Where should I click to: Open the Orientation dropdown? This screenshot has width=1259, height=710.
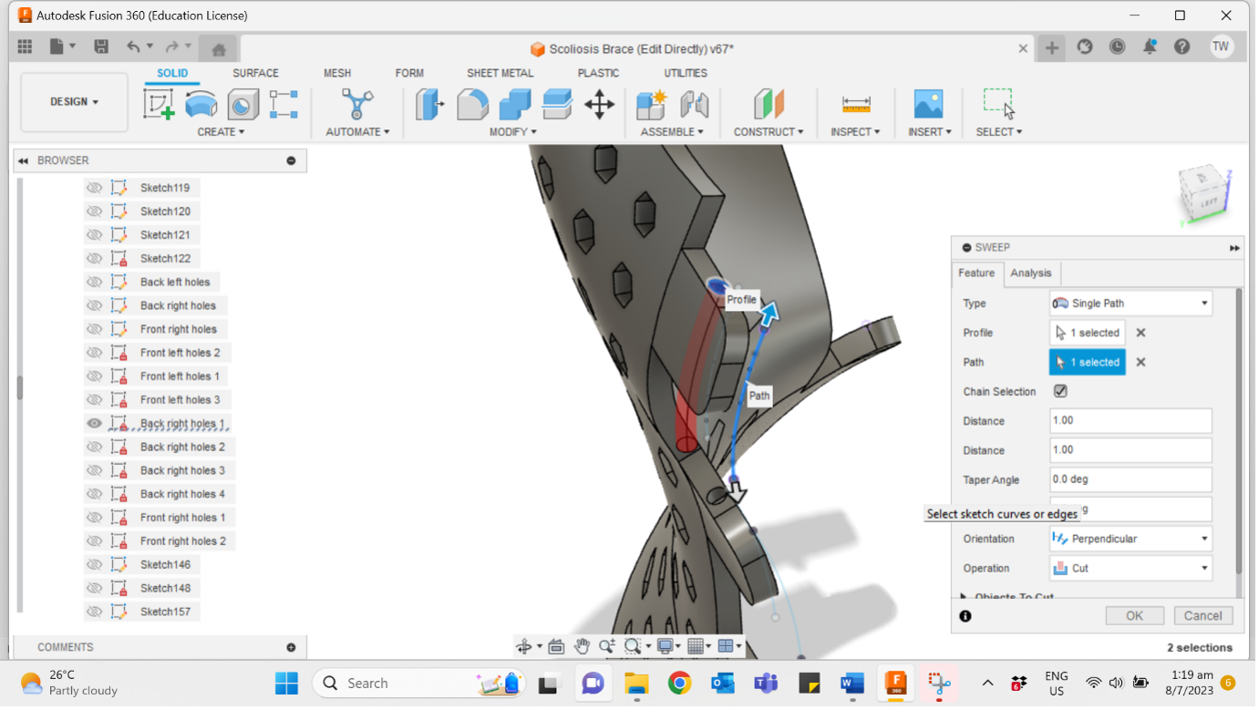(1130, 539)
